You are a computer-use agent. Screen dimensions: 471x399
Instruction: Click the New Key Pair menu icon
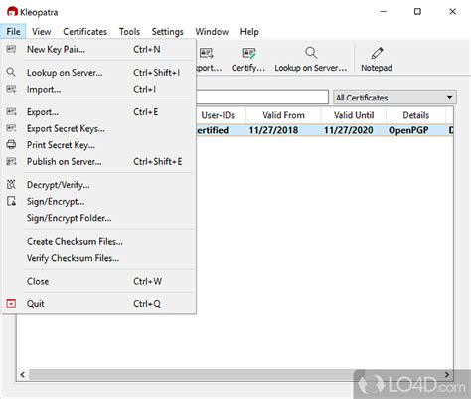pos(11,49)
